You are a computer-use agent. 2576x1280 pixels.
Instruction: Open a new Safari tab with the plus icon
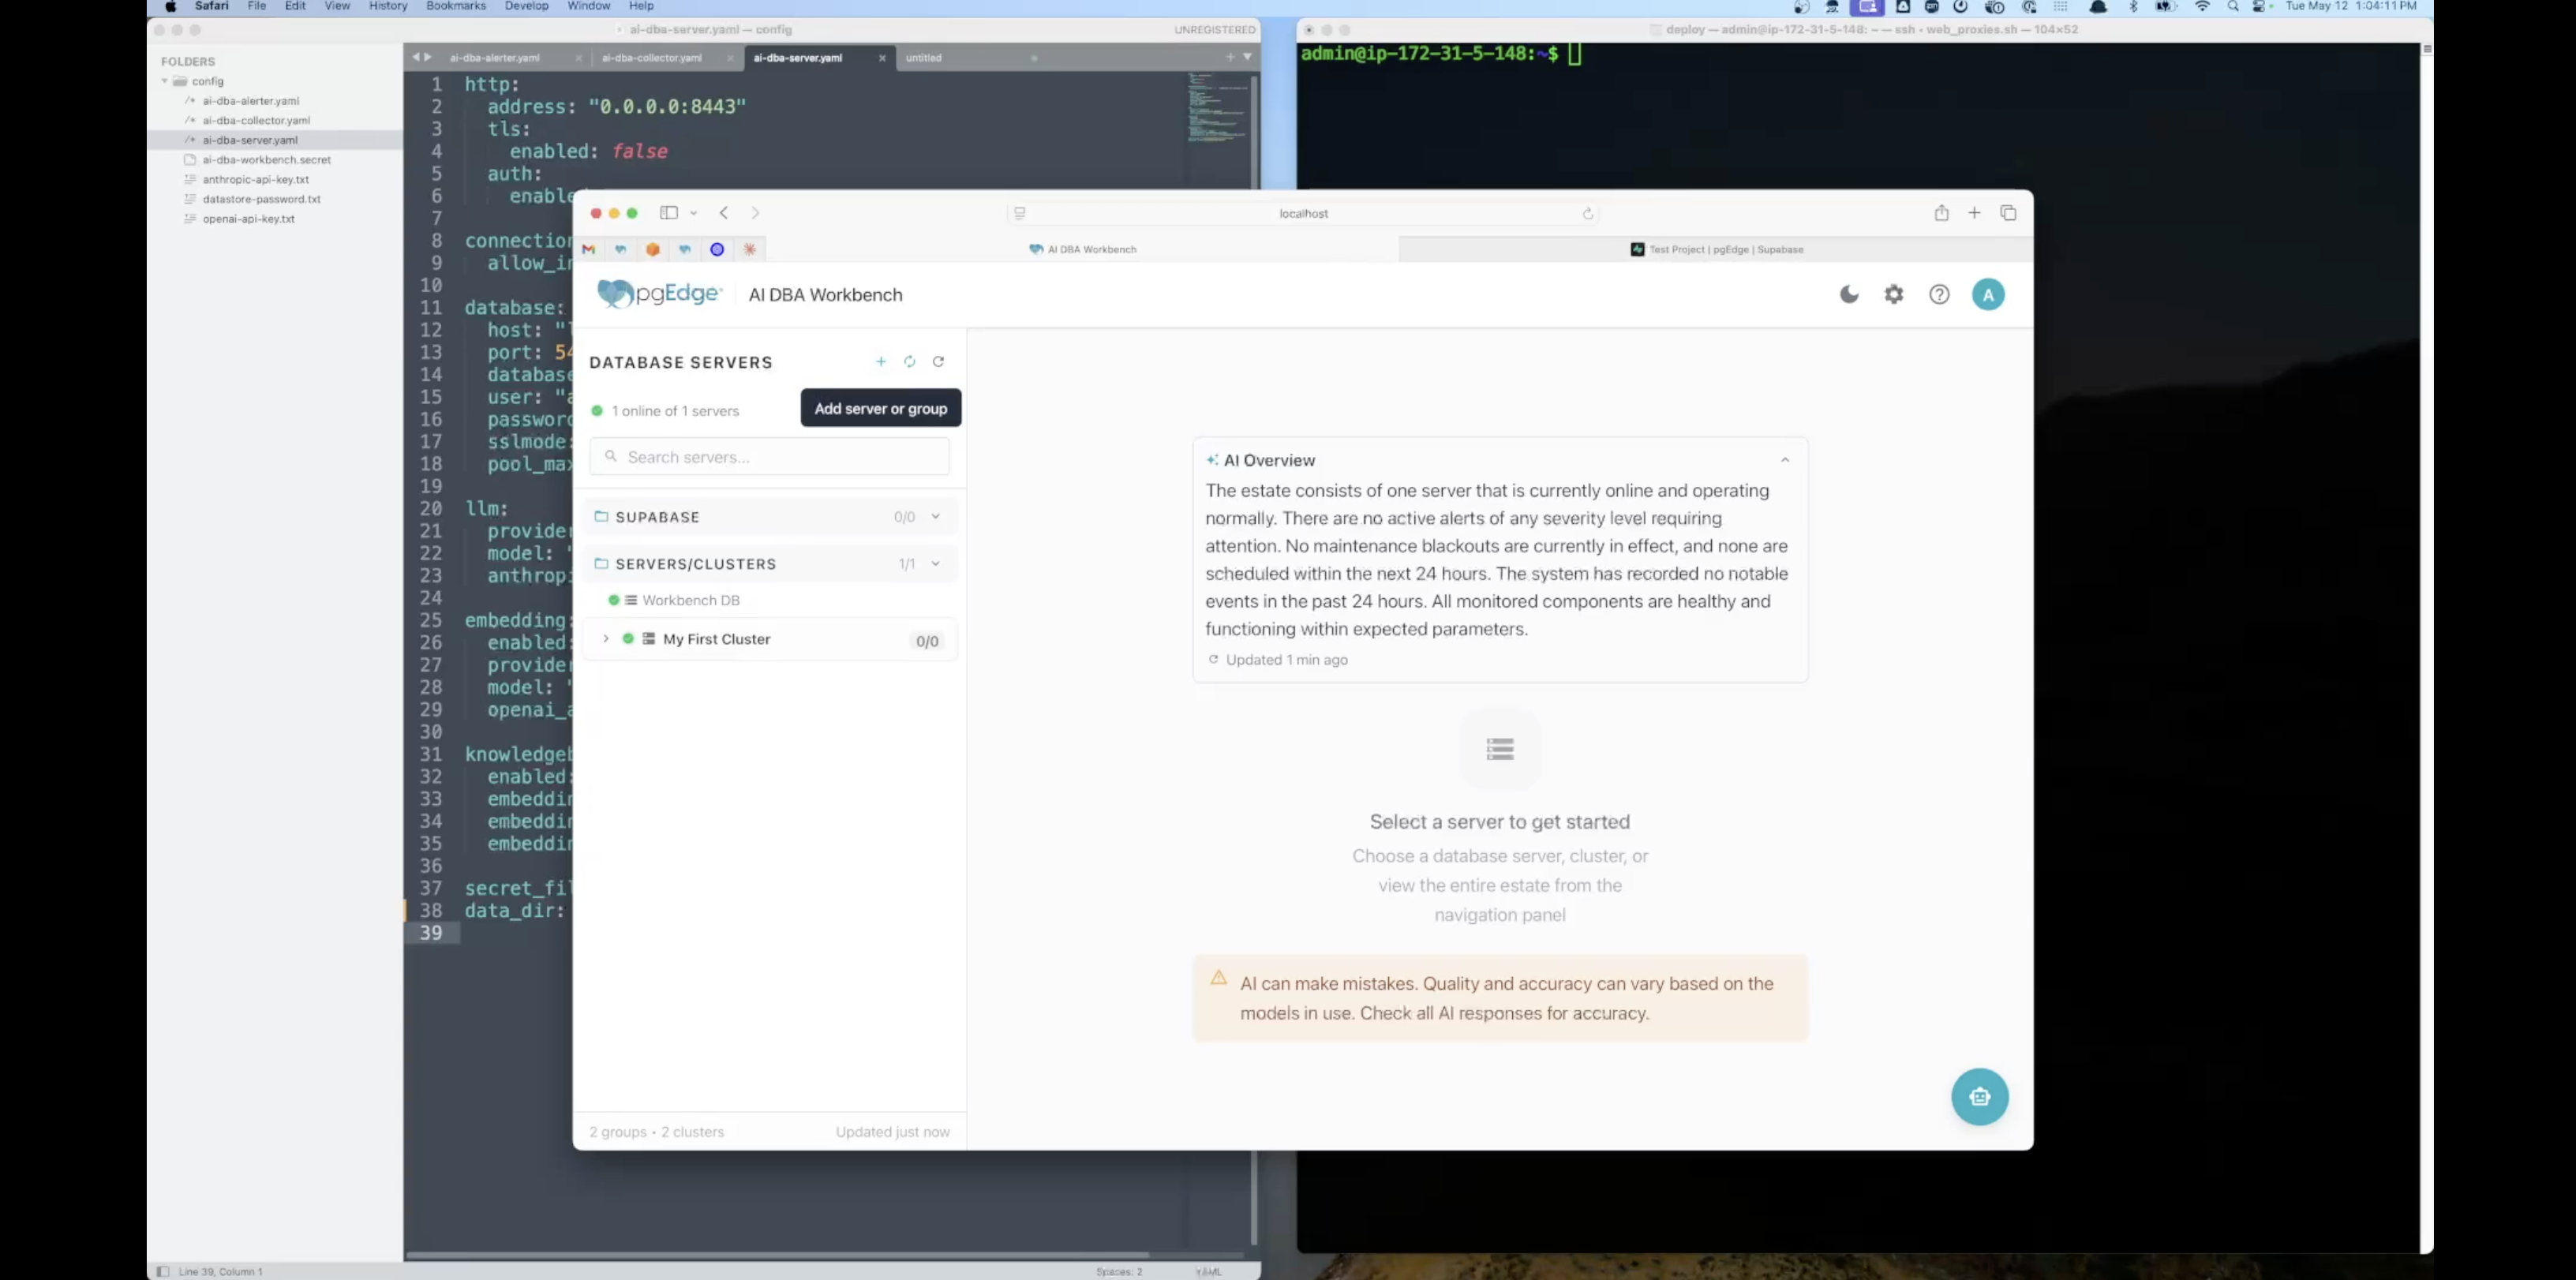click(x=1974, y=213)
